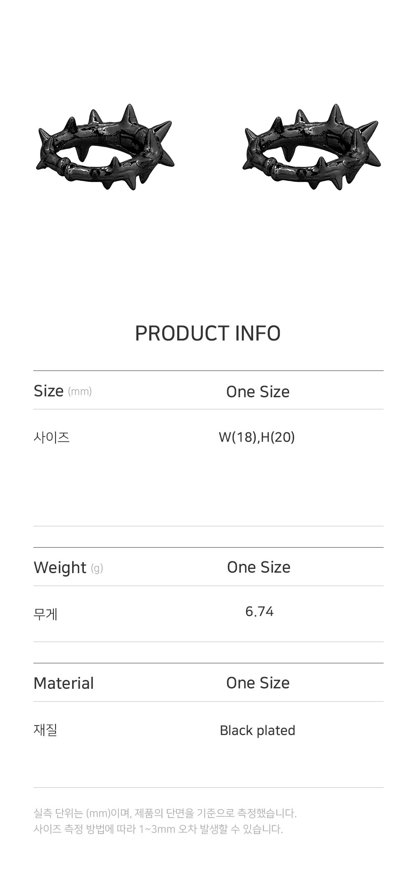Click the 6.74 weight value

click(x=259, y=612)
